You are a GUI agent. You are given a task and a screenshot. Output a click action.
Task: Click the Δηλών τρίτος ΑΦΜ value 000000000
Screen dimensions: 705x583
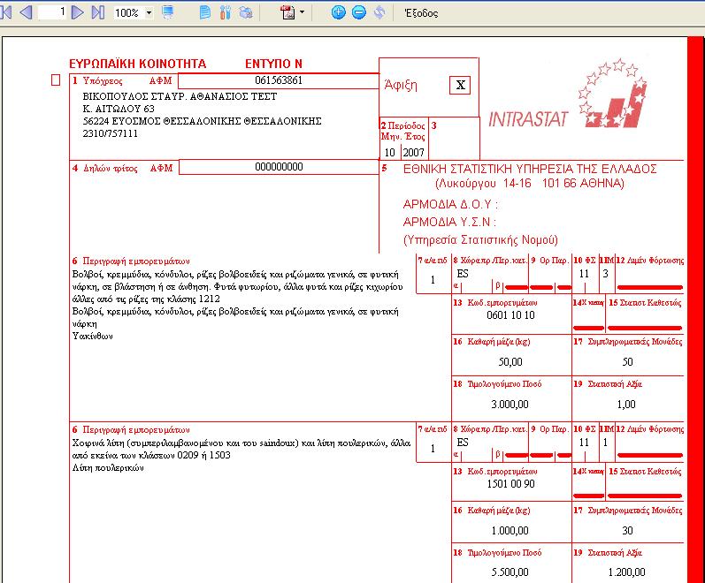[x=279, y=167]
